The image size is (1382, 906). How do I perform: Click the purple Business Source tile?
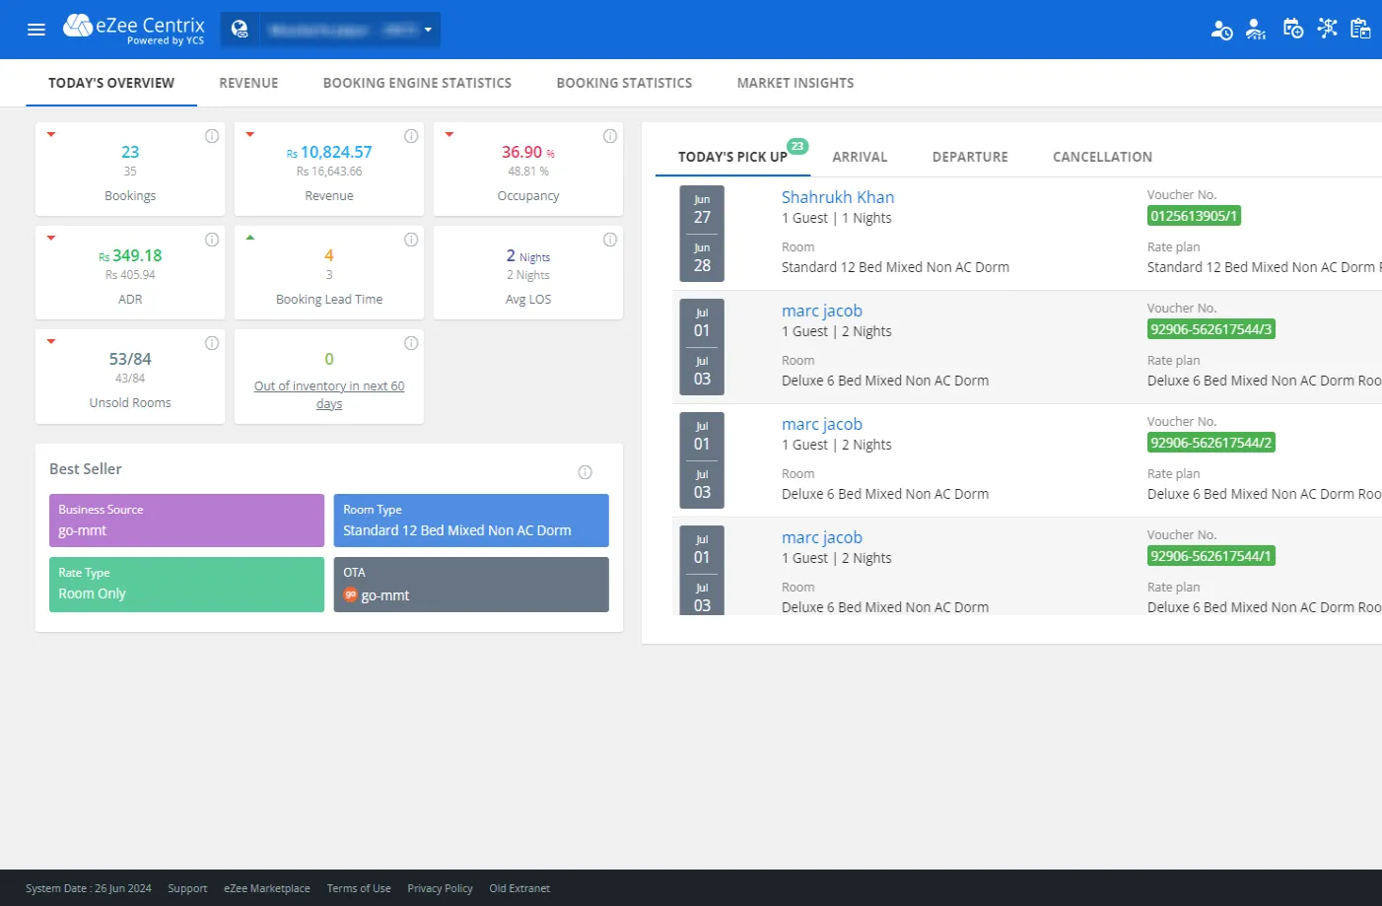click(186, 521)
